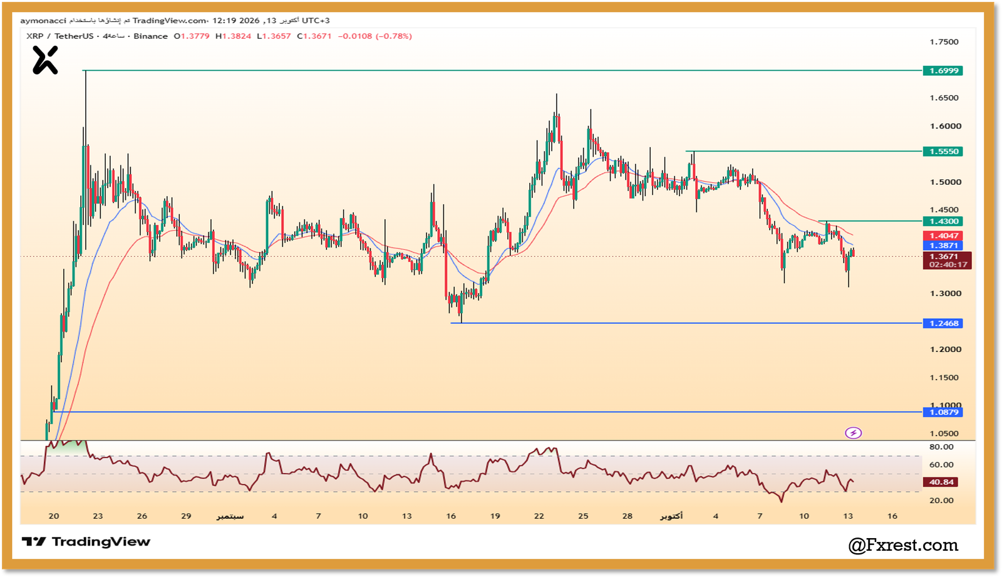Click the 1.6000 price axis tick

coord(945,126)
